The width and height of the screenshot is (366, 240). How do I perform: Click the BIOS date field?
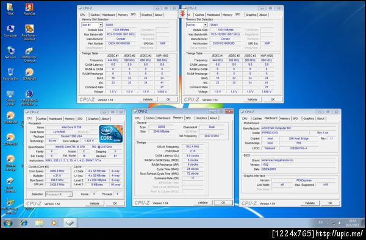click(298, 169)
